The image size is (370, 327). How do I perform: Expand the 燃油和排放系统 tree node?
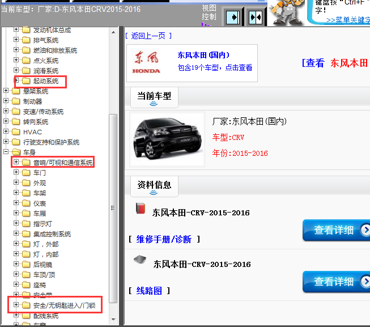(16, 49)
